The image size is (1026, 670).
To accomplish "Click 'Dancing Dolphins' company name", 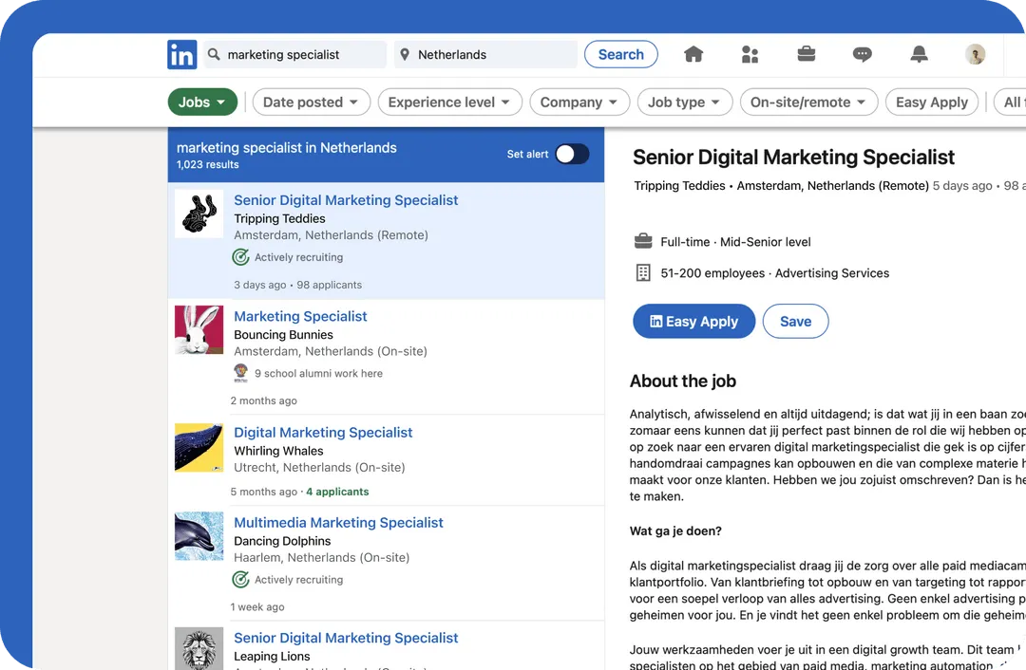I will pyautogui.click(x=282, y=541).
